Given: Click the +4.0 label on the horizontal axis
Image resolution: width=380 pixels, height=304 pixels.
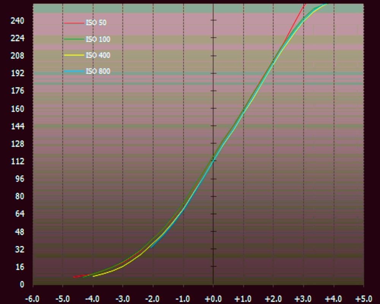Looking at the screenshot, I should tap(334, 299).
